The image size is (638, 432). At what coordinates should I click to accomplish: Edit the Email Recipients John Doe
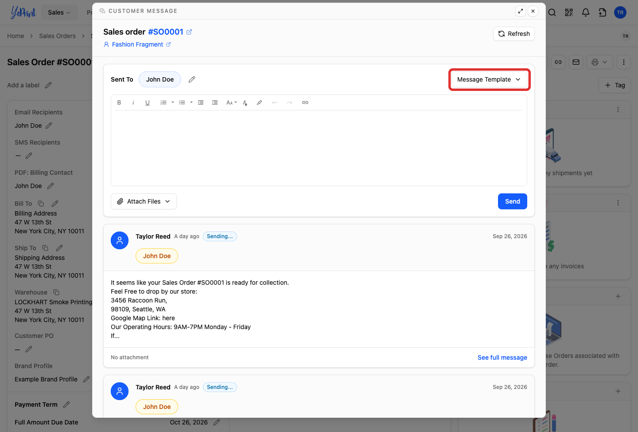pyautogui.click(x=49, y=126)
